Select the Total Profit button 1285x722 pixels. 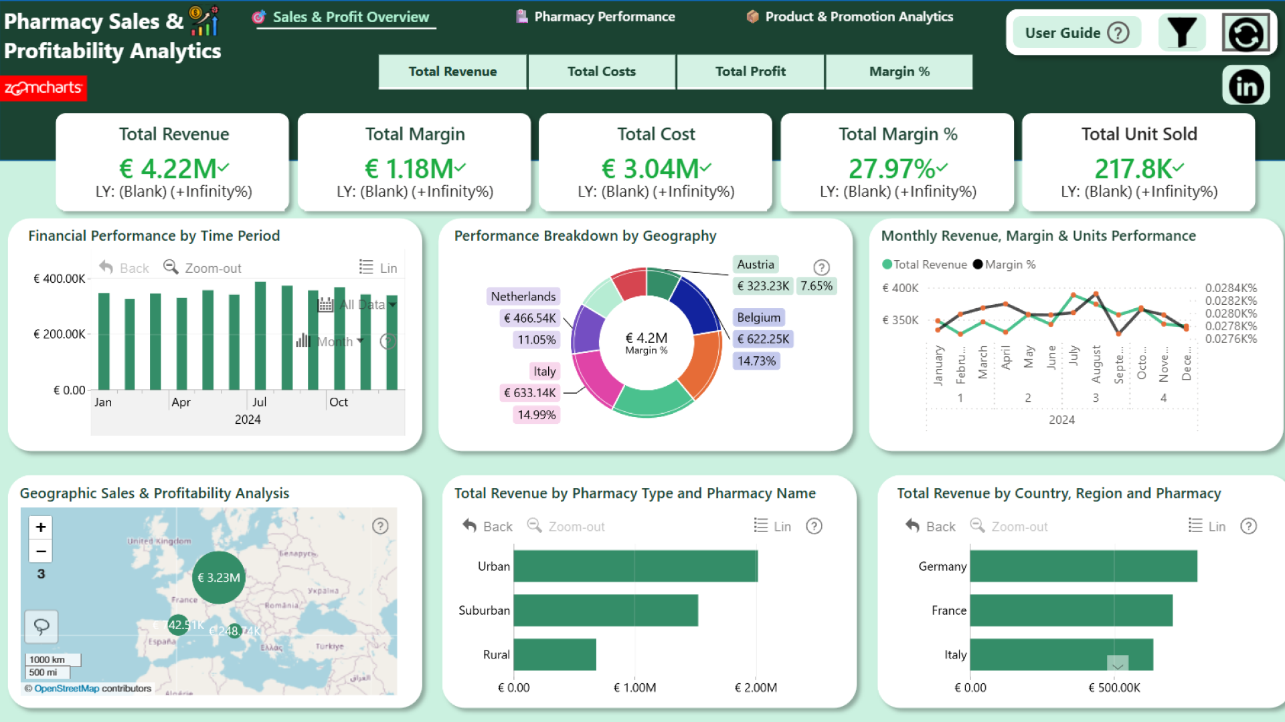click(x=750, y=72)
